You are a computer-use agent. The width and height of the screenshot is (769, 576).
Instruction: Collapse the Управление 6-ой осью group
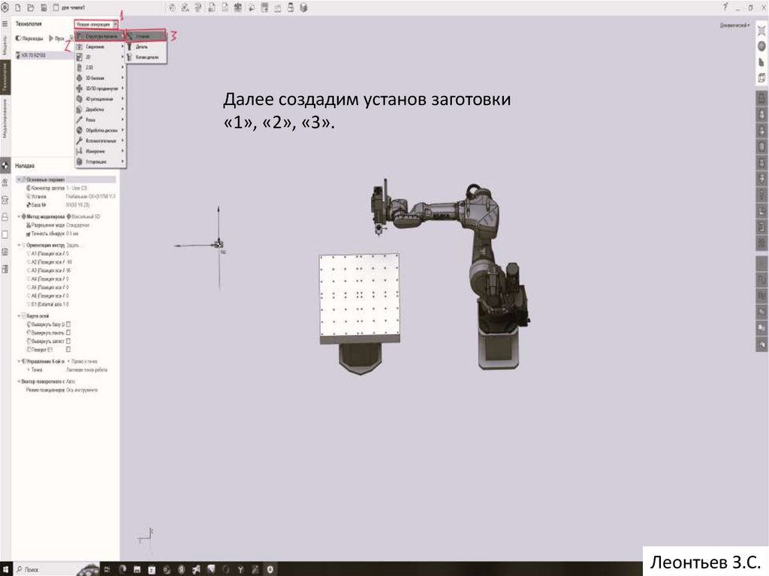tap(19, 361)
